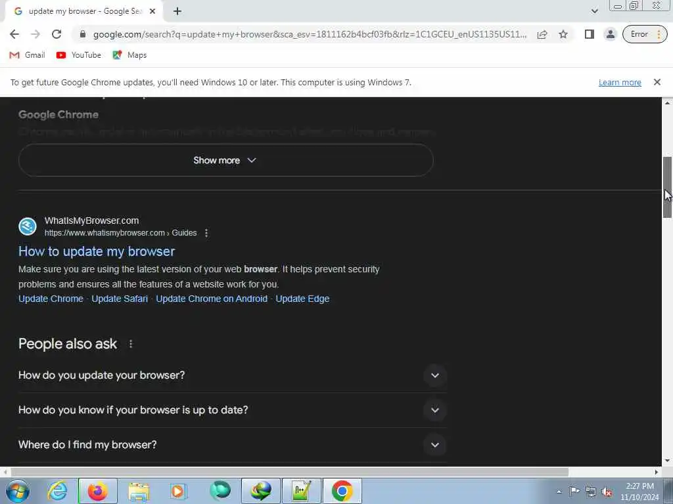Open the Update Edge sitelink

(302, 299)
